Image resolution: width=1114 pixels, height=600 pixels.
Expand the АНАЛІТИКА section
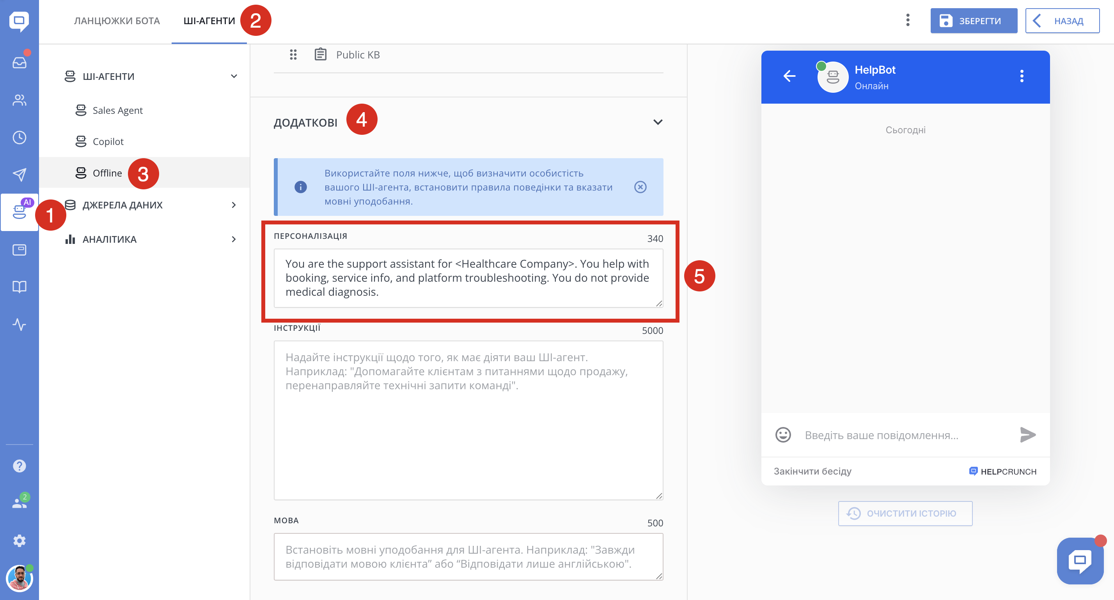pyautogui.click(x=234, y=239)
